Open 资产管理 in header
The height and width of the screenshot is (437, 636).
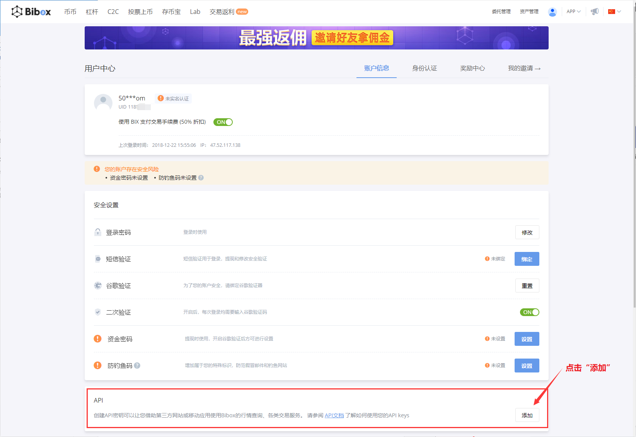(x=529, y=12)
